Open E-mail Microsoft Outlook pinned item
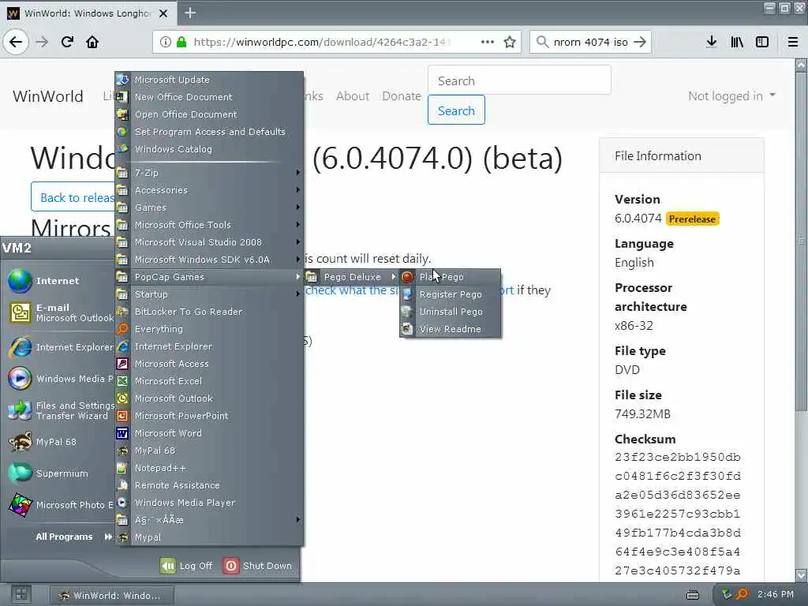Viewport: 808px width, 606px height. (60, 312)
